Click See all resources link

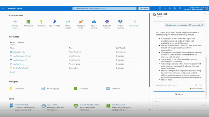click(12, 72)
